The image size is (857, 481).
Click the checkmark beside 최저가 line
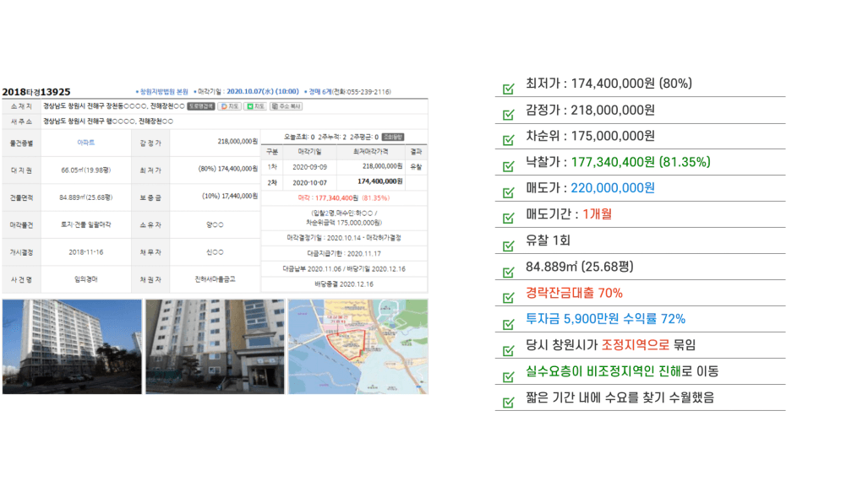[508, 88]
